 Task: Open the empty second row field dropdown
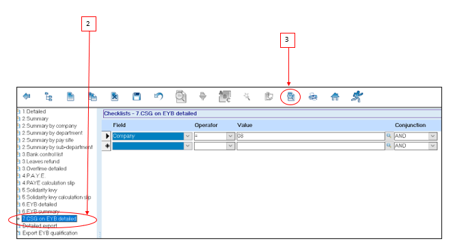coord(188,145)
